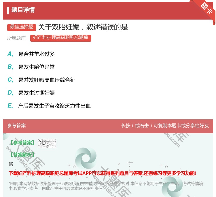Select option B 易发生胎位异常

[31, 67]
